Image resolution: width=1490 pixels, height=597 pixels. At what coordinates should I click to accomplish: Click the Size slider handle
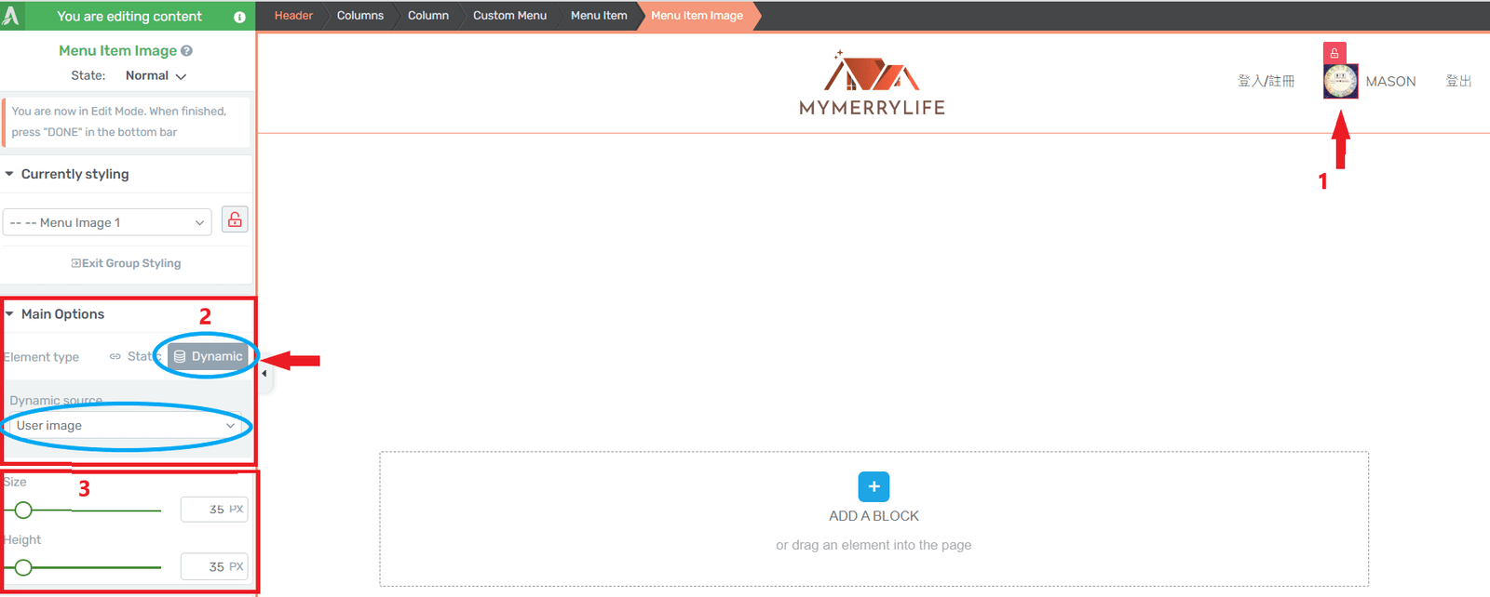(x=23, y=510)
